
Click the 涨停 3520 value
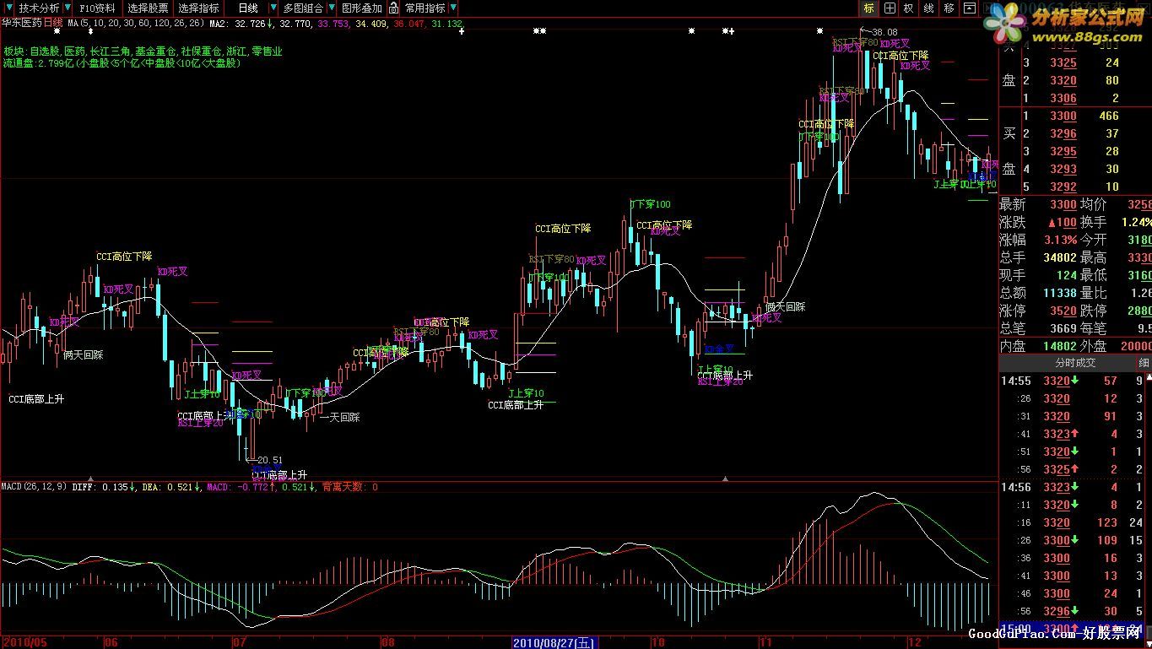click(x=1063, y=311)
